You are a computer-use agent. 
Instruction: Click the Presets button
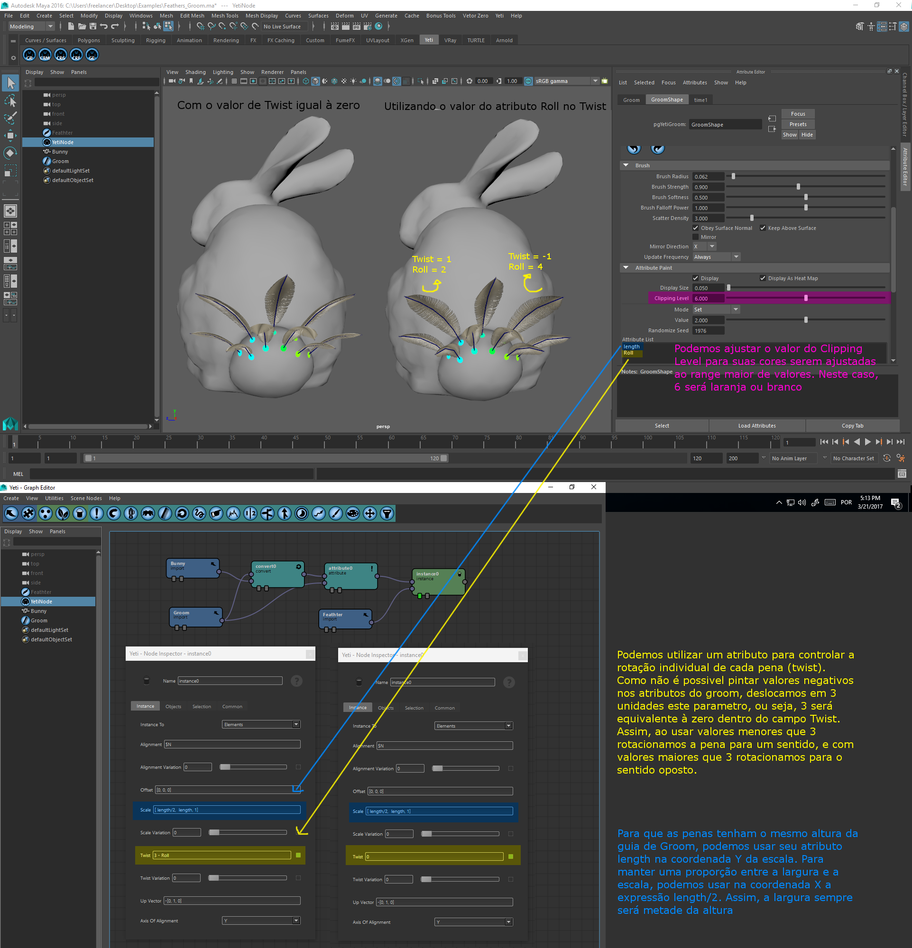pyautogui.click(x=798, y=124)
